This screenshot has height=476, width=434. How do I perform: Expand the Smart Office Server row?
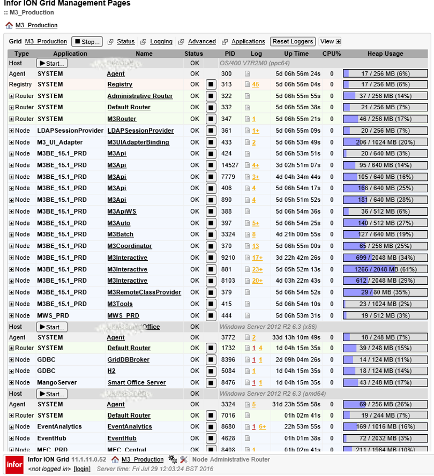coord(11,383)
